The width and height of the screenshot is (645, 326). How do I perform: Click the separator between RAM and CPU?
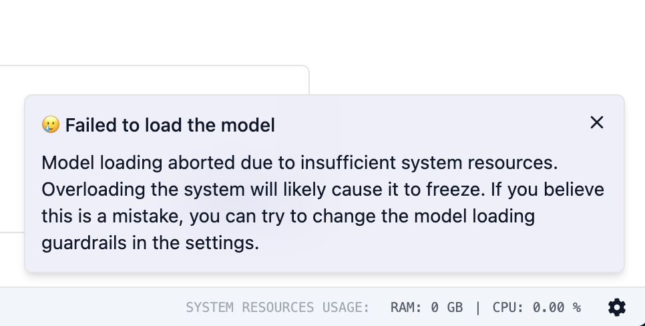point(477,307)
